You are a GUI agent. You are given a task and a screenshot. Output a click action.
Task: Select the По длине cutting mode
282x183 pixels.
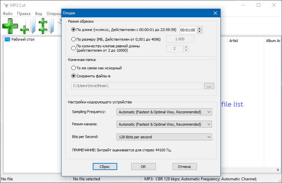(x=73, y=30)
